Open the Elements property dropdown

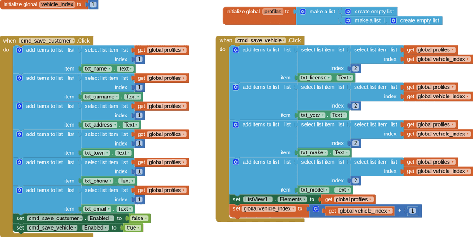pos(304,200)
